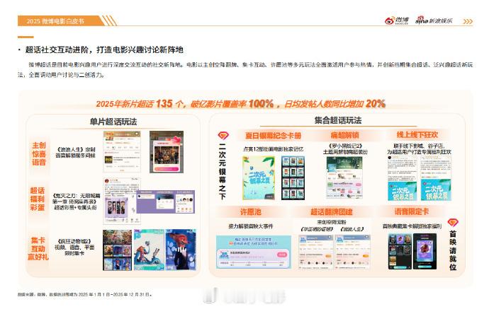Open the Nick Wilde fox card thumbnail
Screen dimensions: 489x309
coord(181,250)
